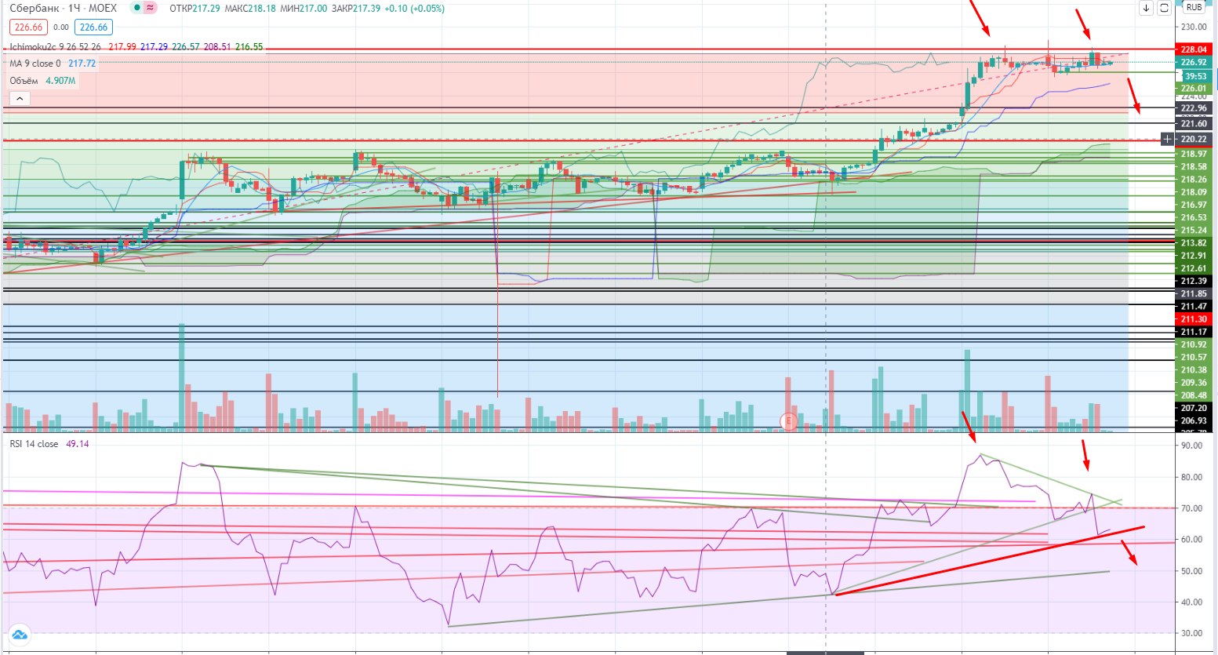Viewport: 1218px width, 655px height.
Task: Click the fullscreen pane icon at top right
Action: point(1165,8)
